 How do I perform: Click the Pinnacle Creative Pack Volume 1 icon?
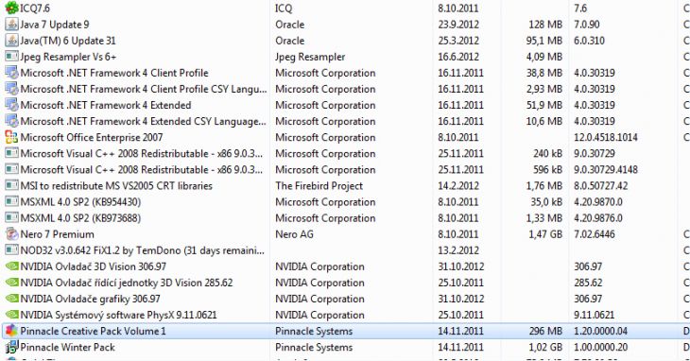pyautogui.click(x=11, y=331)
